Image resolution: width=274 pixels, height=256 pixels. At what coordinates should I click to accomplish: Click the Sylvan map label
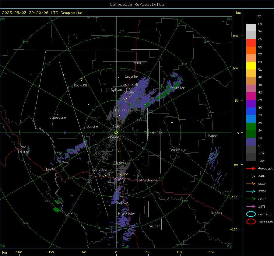(x=116, y=90)
